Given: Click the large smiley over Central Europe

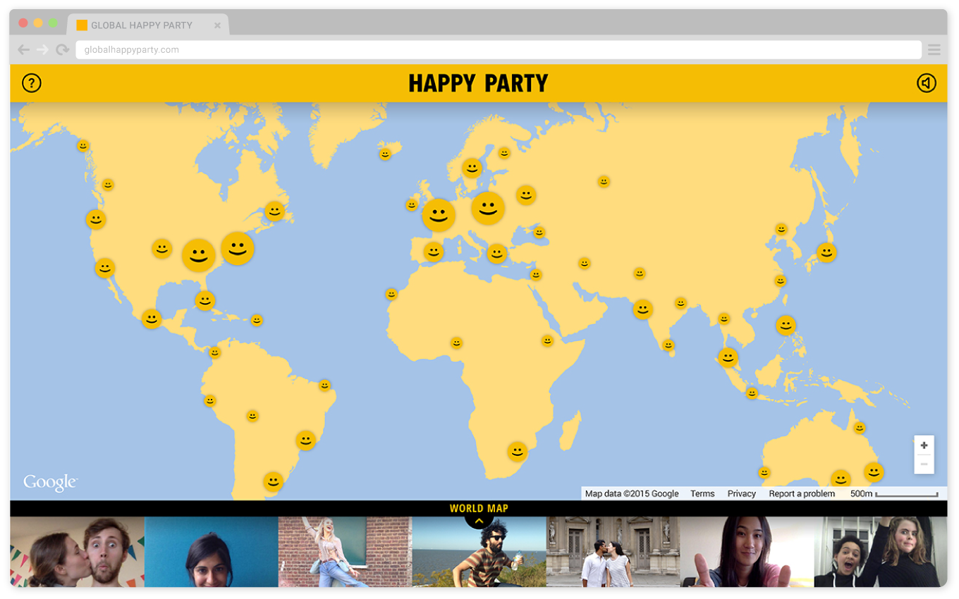Looking at the screenshot, I should tap(488, 209).
